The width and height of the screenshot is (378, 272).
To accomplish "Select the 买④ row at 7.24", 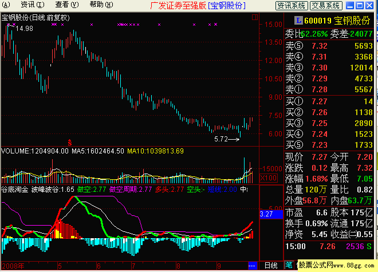I will (x=329, y=134).
